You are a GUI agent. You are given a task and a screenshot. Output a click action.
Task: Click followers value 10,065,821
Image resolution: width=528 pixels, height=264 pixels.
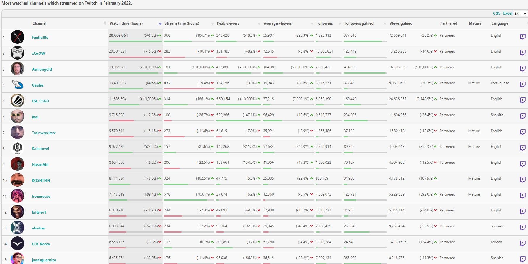(x=324, y=51)
